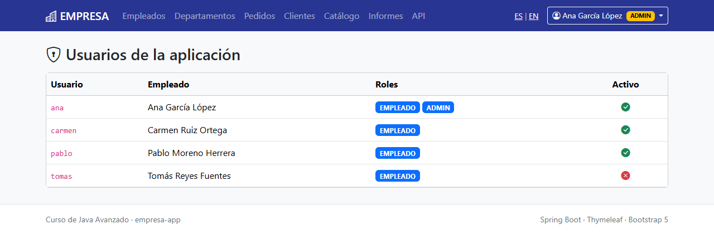Click footer text 'Spring Boot · Thymeleaf · Bootstrap 5'
Screen dimensions: 714x234
click(604, 220)
